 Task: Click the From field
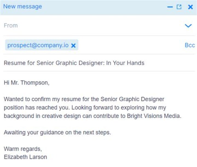[x=82, y=26]
